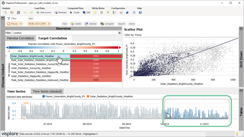The height and width of the screenshot is (137, 244).
Task: Click the panel icon above Table
Action: (x=241, y=91)
